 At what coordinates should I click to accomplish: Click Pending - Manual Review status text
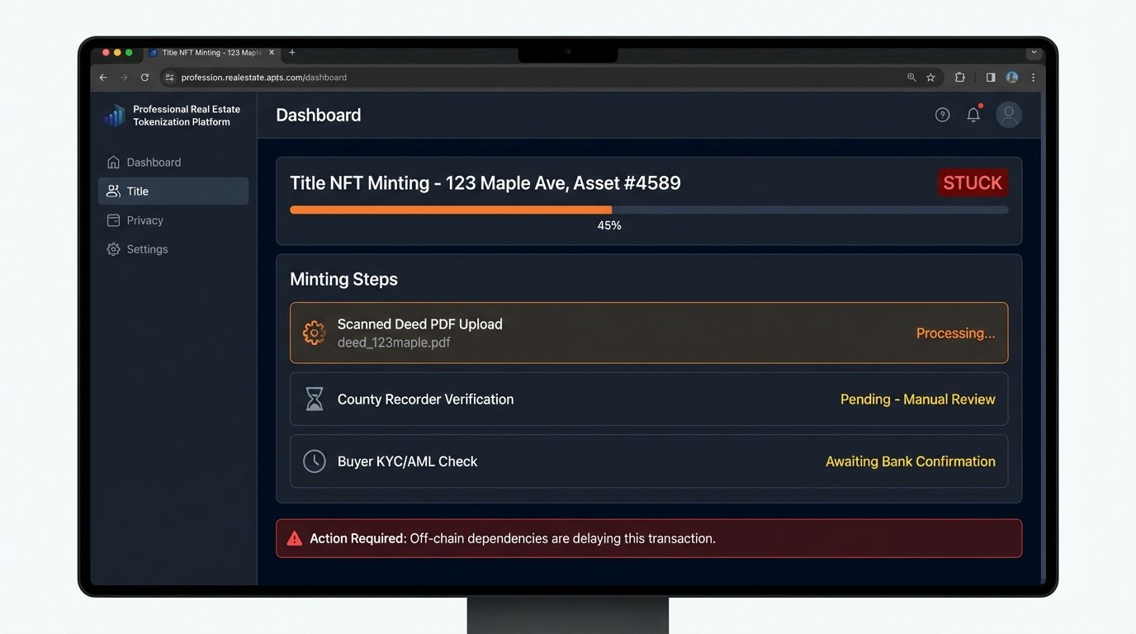pos(917,400)
